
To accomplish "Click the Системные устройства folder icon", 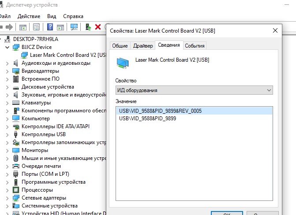I will coord(16,206).
